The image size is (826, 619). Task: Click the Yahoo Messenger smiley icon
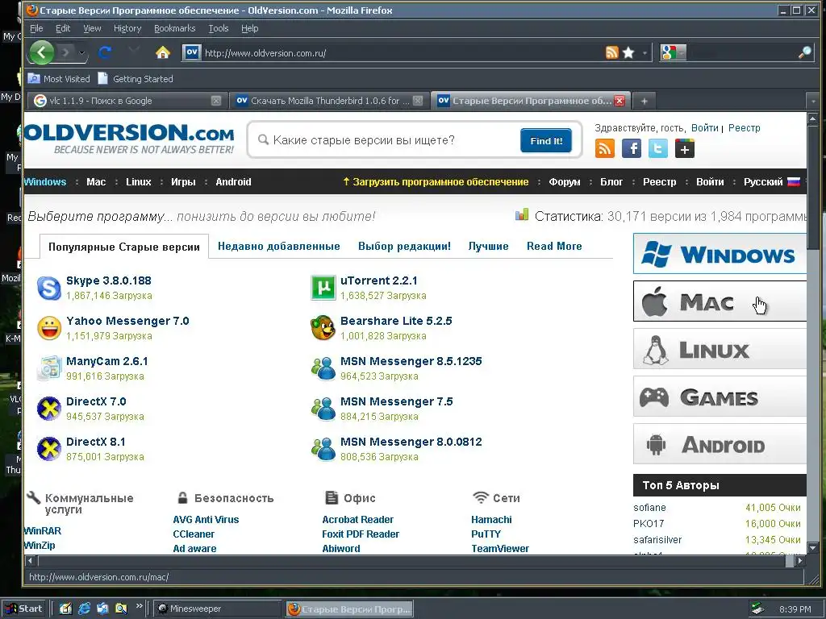[49, 328]
